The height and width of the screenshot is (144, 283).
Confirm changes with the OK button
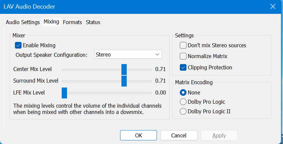(138, 135)
